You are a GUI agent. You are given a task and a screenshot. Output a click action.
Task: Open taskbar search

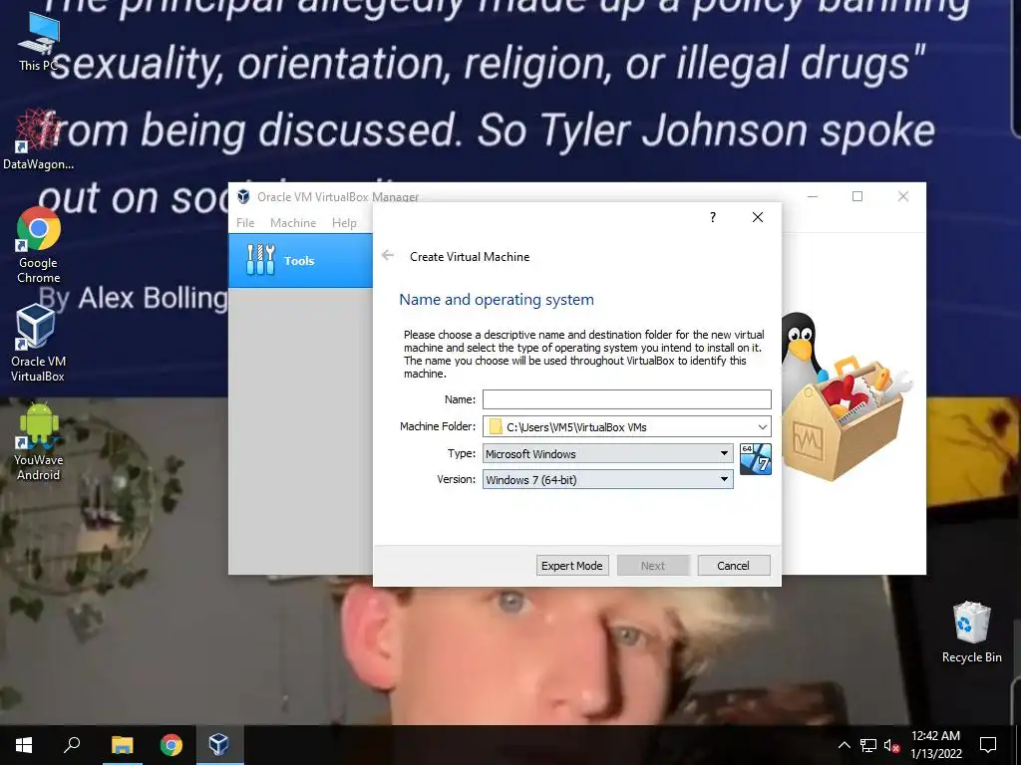[72, 745]
